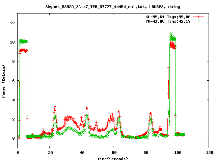Click x-axis tick label 80
Screen dimensions: 216x162
[x=146, y=153]
